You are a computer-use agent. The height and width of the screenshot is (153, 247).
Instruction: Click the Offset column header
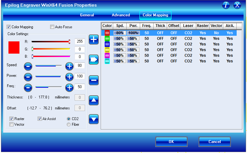pyautogui.click(x=174, y=26)
